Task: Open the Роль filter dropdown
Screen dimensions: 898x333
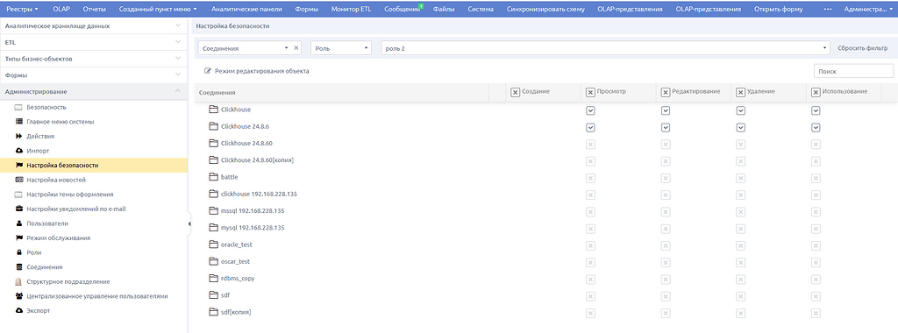Action: click(x=341, y=48)
